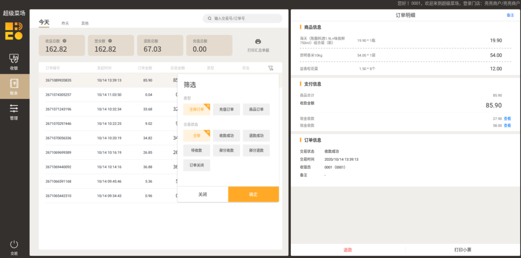Click the 备注 link in order details
The image size is (521, 258).
click(x=510, y=15)
